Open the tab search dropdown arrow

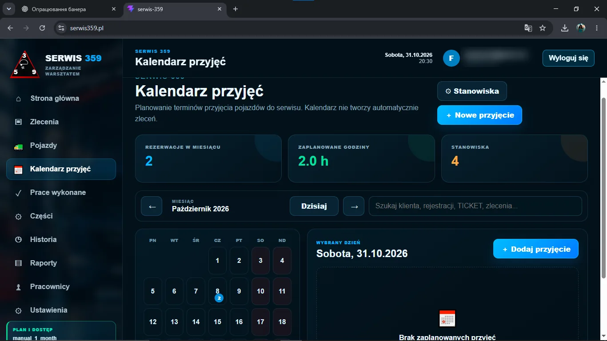pos(8,9)
